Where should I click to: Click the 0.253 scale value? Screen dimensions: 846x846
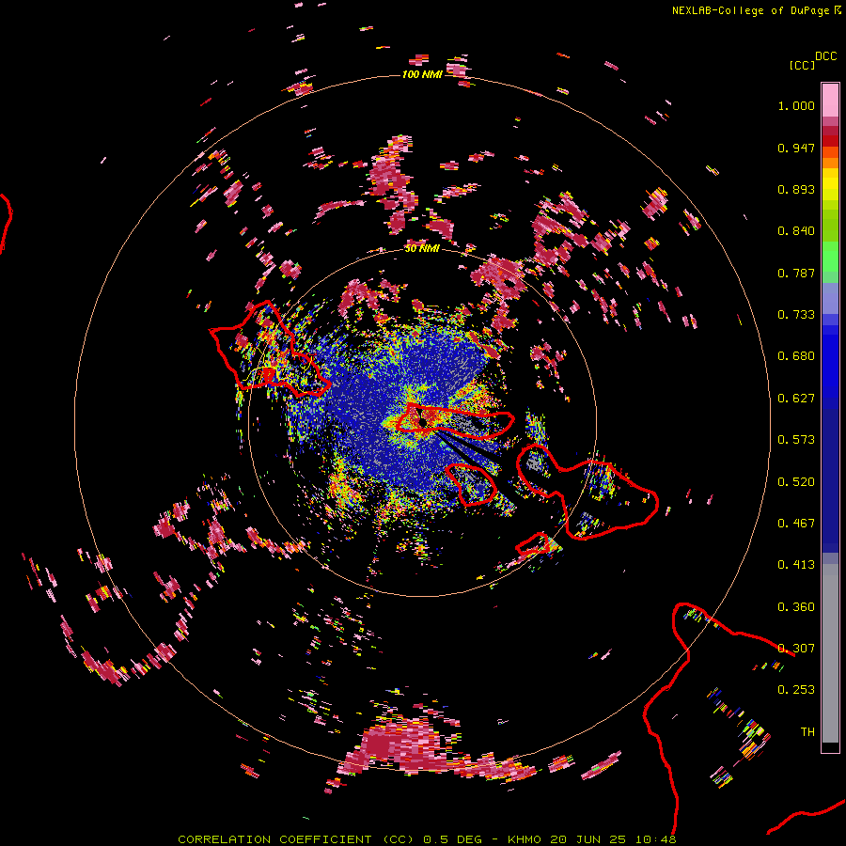(x=796, y=690)
